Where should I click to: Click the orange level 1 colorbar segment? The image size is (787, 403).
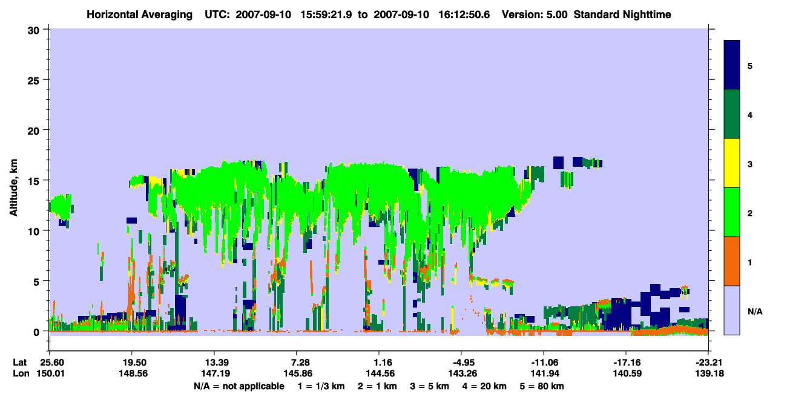tap(732, 261)
